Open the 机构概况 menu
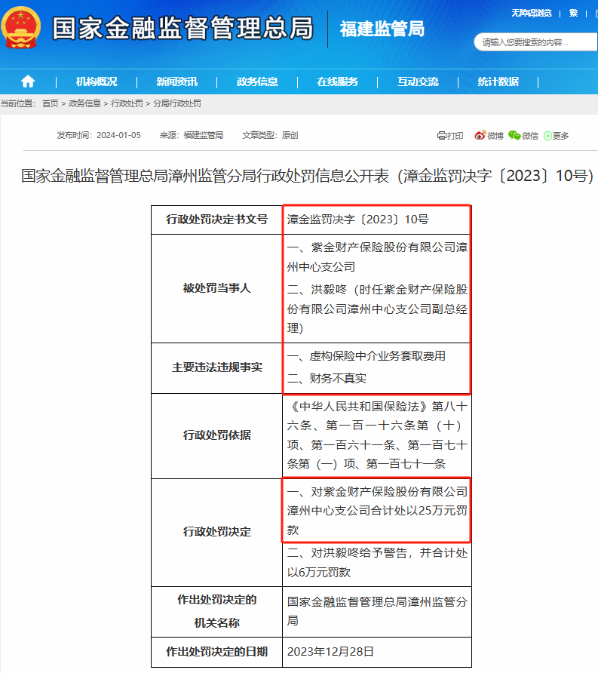 (97, 81)
